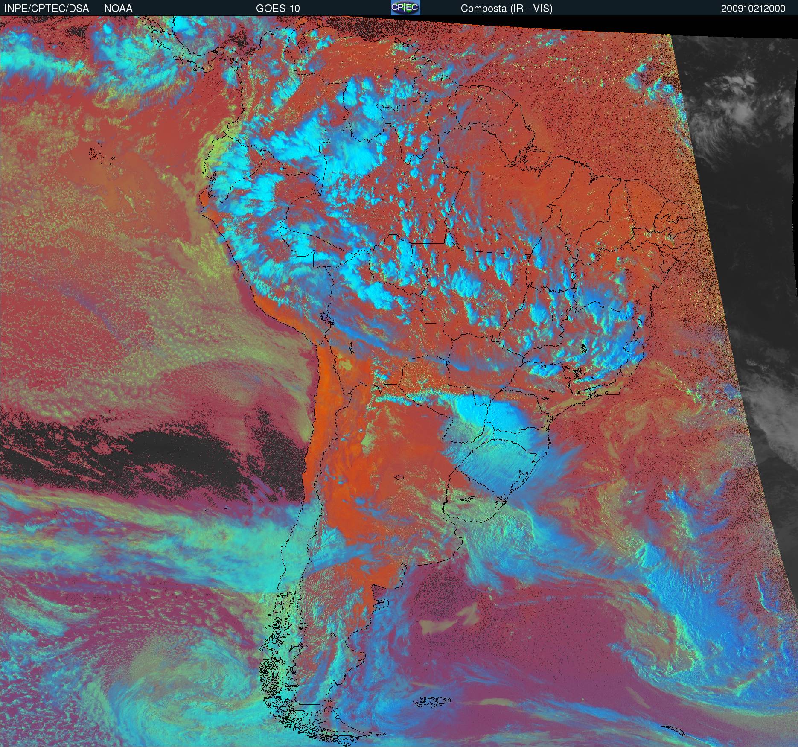Click the 'NOAA' label in the header
Viewport: 798px width, 747px height.
tap(118, 9)
